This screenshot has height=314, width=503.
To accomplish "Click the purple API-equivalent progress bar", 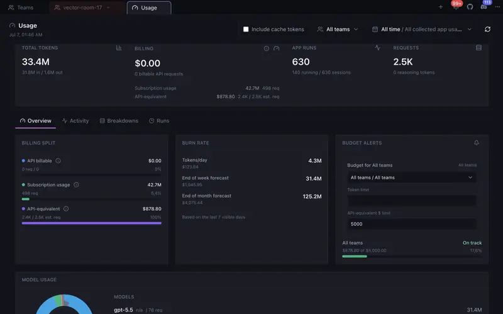I will (91, 223).
